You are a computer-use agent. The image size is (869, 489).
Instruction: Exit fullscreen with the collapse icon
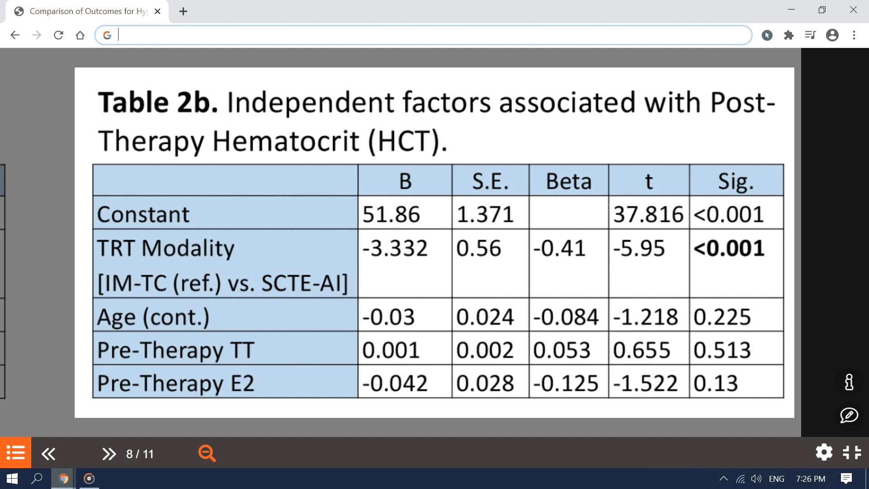coord(852,452)
